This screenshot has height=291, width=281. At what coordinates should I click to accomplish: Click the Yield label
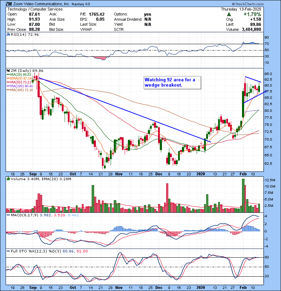(119, 24)
